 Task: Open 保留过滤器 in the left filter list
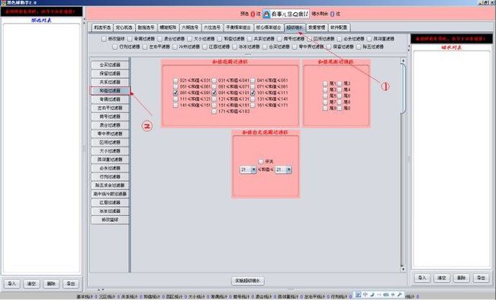point(110,73)
